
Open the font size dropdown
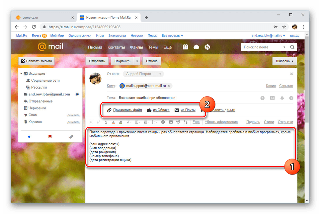(x=129, y=122)
